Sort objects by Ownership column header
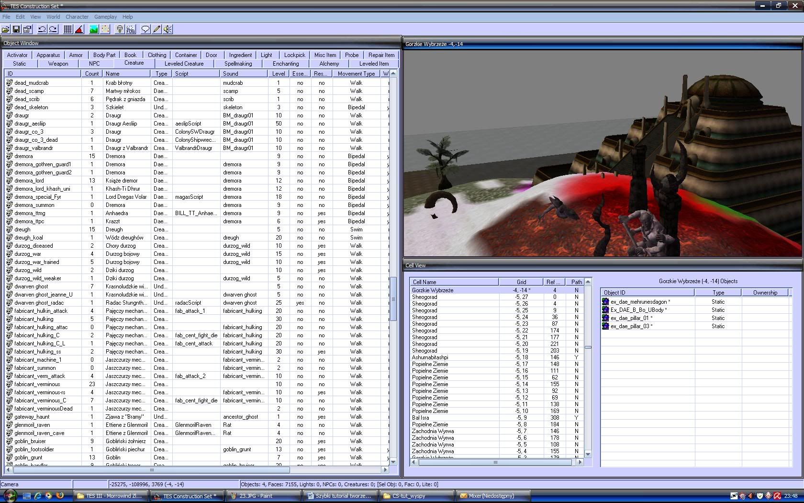The image size is (804, 503). click(765, 293)
